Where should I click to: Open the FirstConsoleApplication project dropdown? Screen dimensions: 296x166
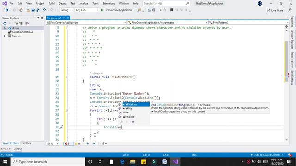click(x=86, y=23)
